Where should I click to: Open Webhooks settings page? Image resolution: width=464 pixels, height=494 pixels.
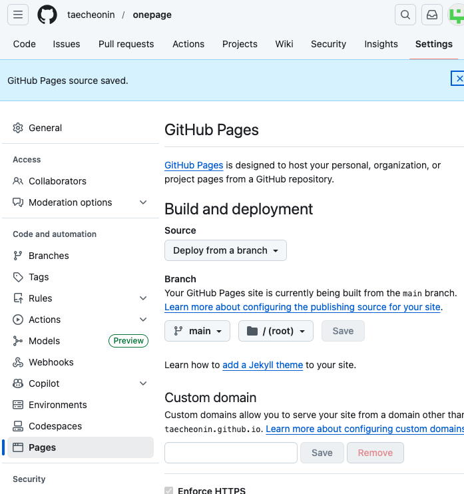pos(81,362)
